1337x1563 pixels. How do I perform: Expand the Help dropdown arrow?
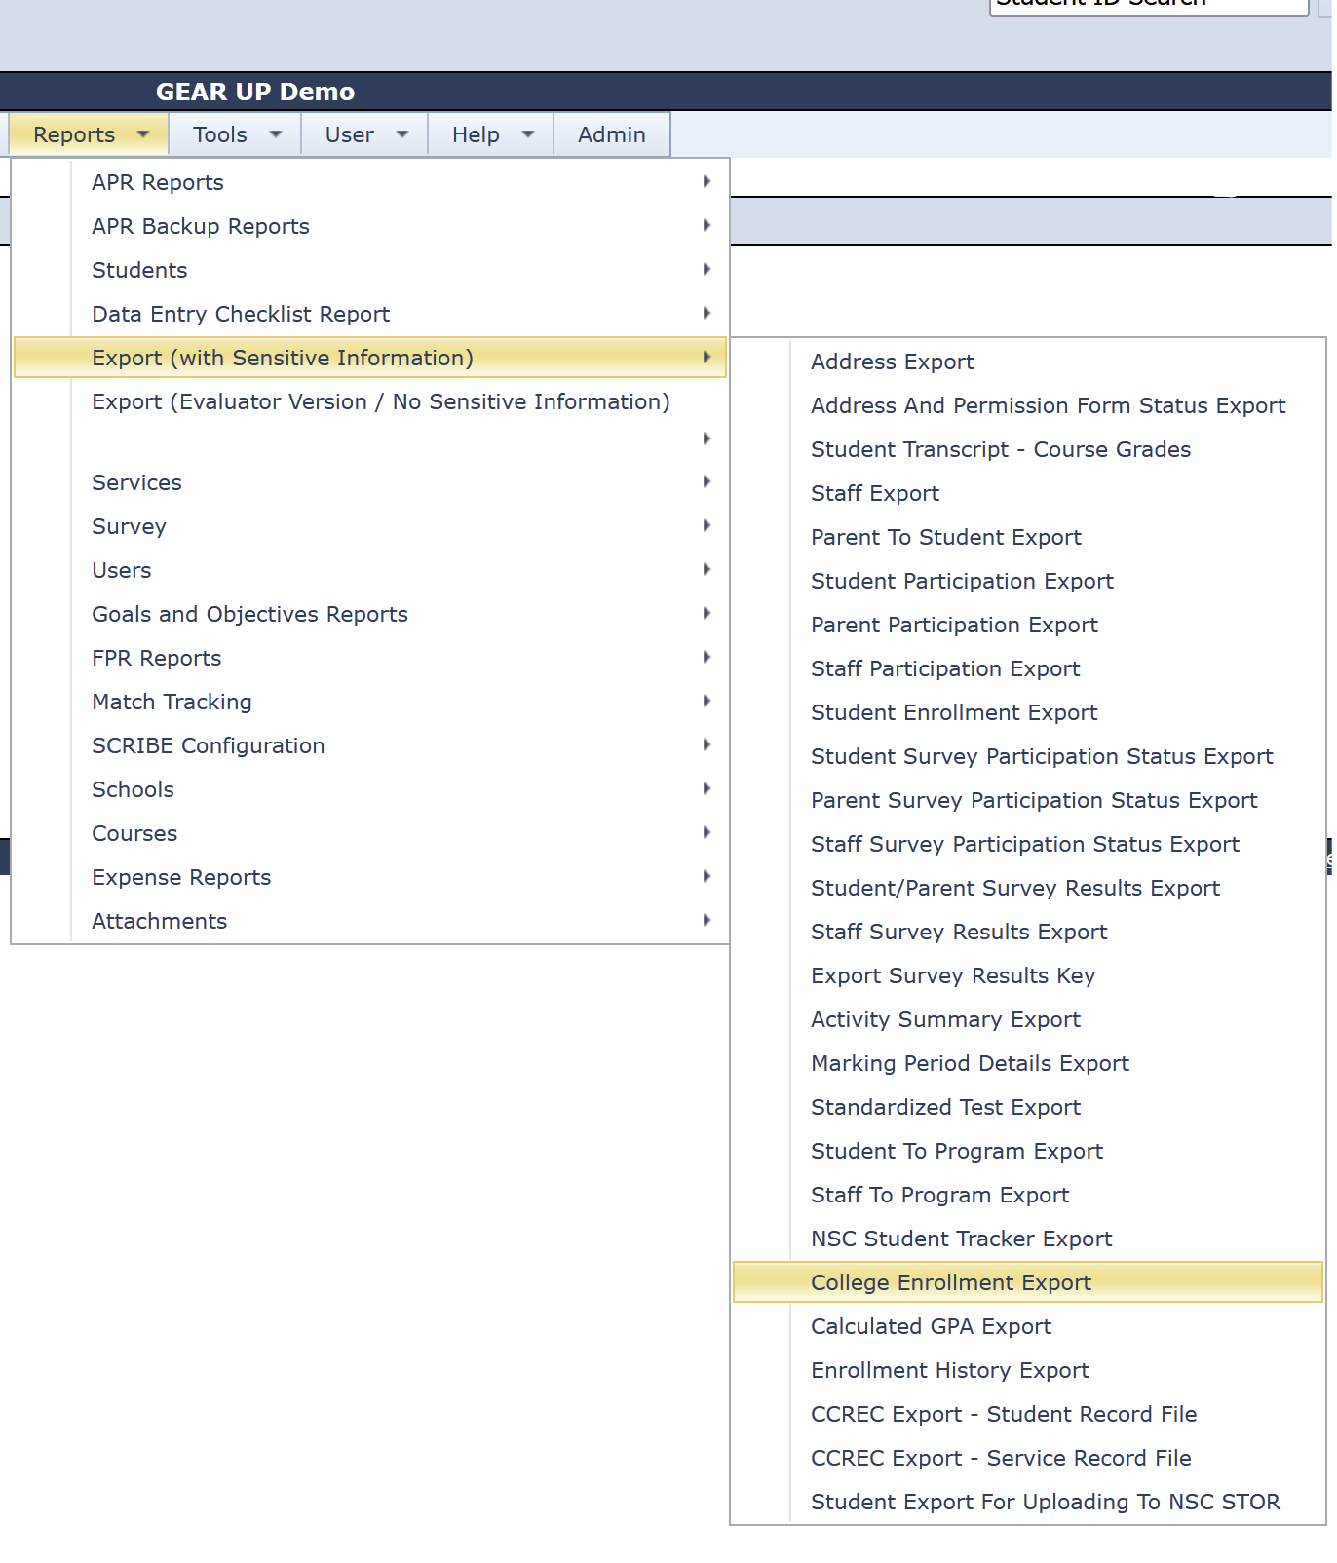(528, 134)
